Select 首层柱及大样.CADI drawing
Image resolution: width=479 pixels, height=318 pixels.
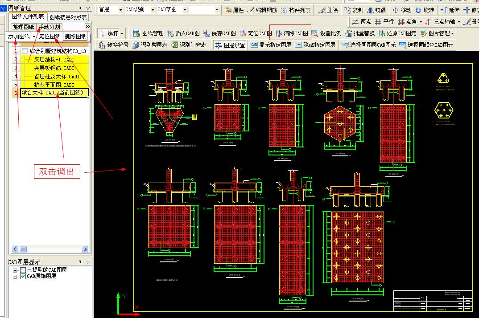(x=54, y=77)
